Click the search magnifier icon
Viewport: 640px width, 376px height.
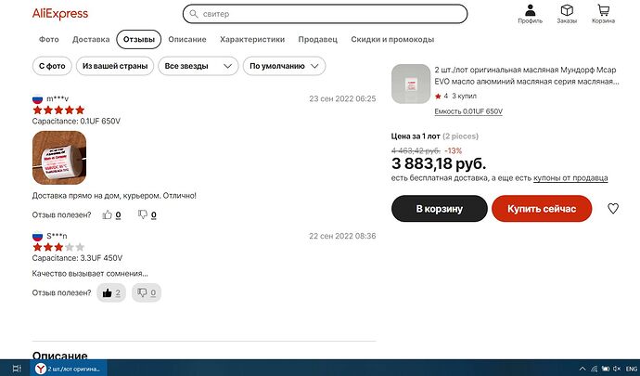point(194,14)
